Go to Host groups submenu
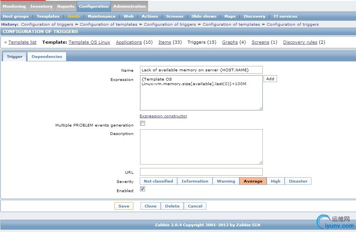 pos(16,16)
